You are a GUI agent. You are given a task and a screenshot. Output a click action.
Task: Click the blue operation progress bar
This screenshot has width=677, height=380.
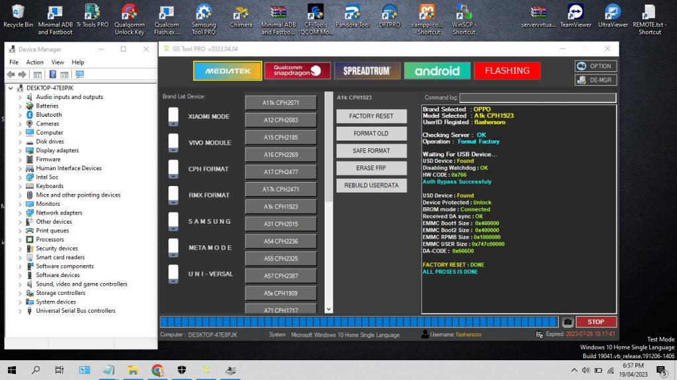pos(359,322)
